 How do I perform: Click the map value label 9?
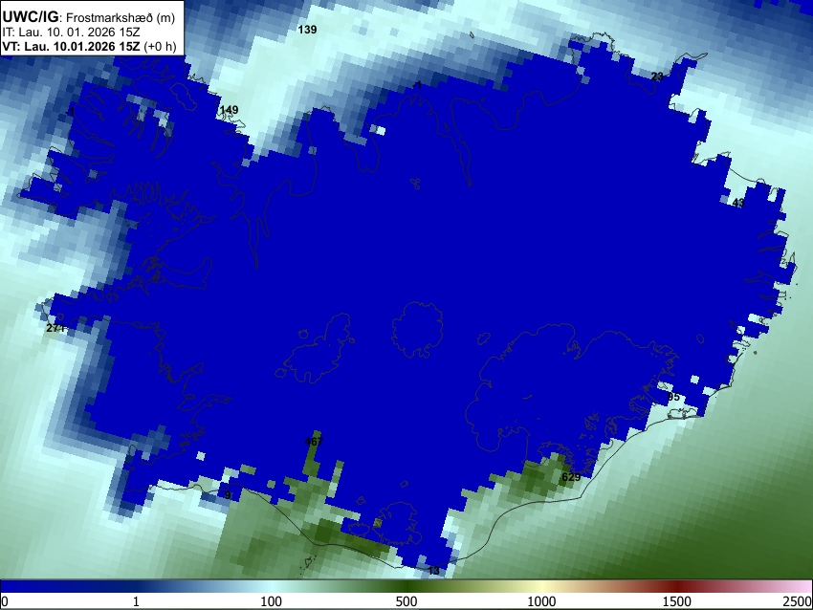(x=228, y=495)
